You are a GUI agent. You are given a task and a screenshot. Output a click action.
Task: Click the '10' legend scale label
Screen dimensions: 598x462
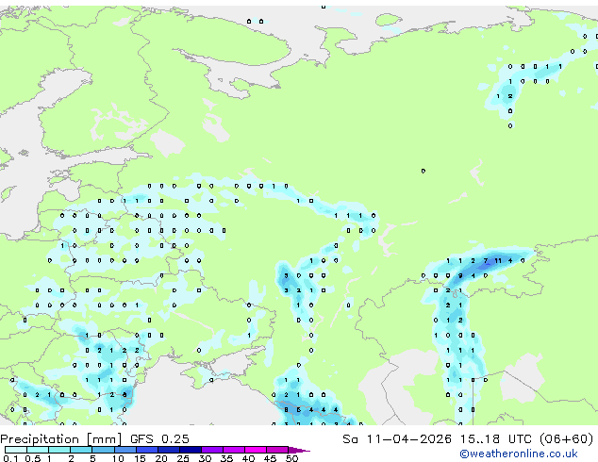pos(118,458)
